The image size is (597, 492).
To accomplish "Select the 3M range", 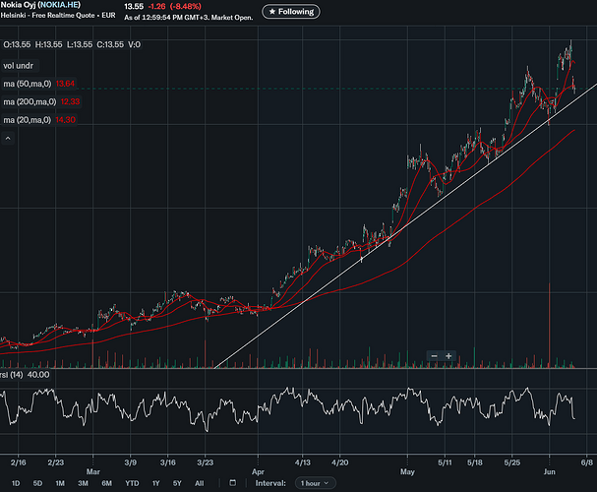I will pos(83,483).
